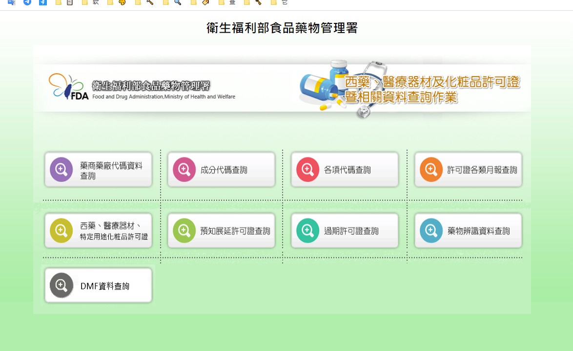Open 藥物辨識資料查詢 button

coord(468,231)
